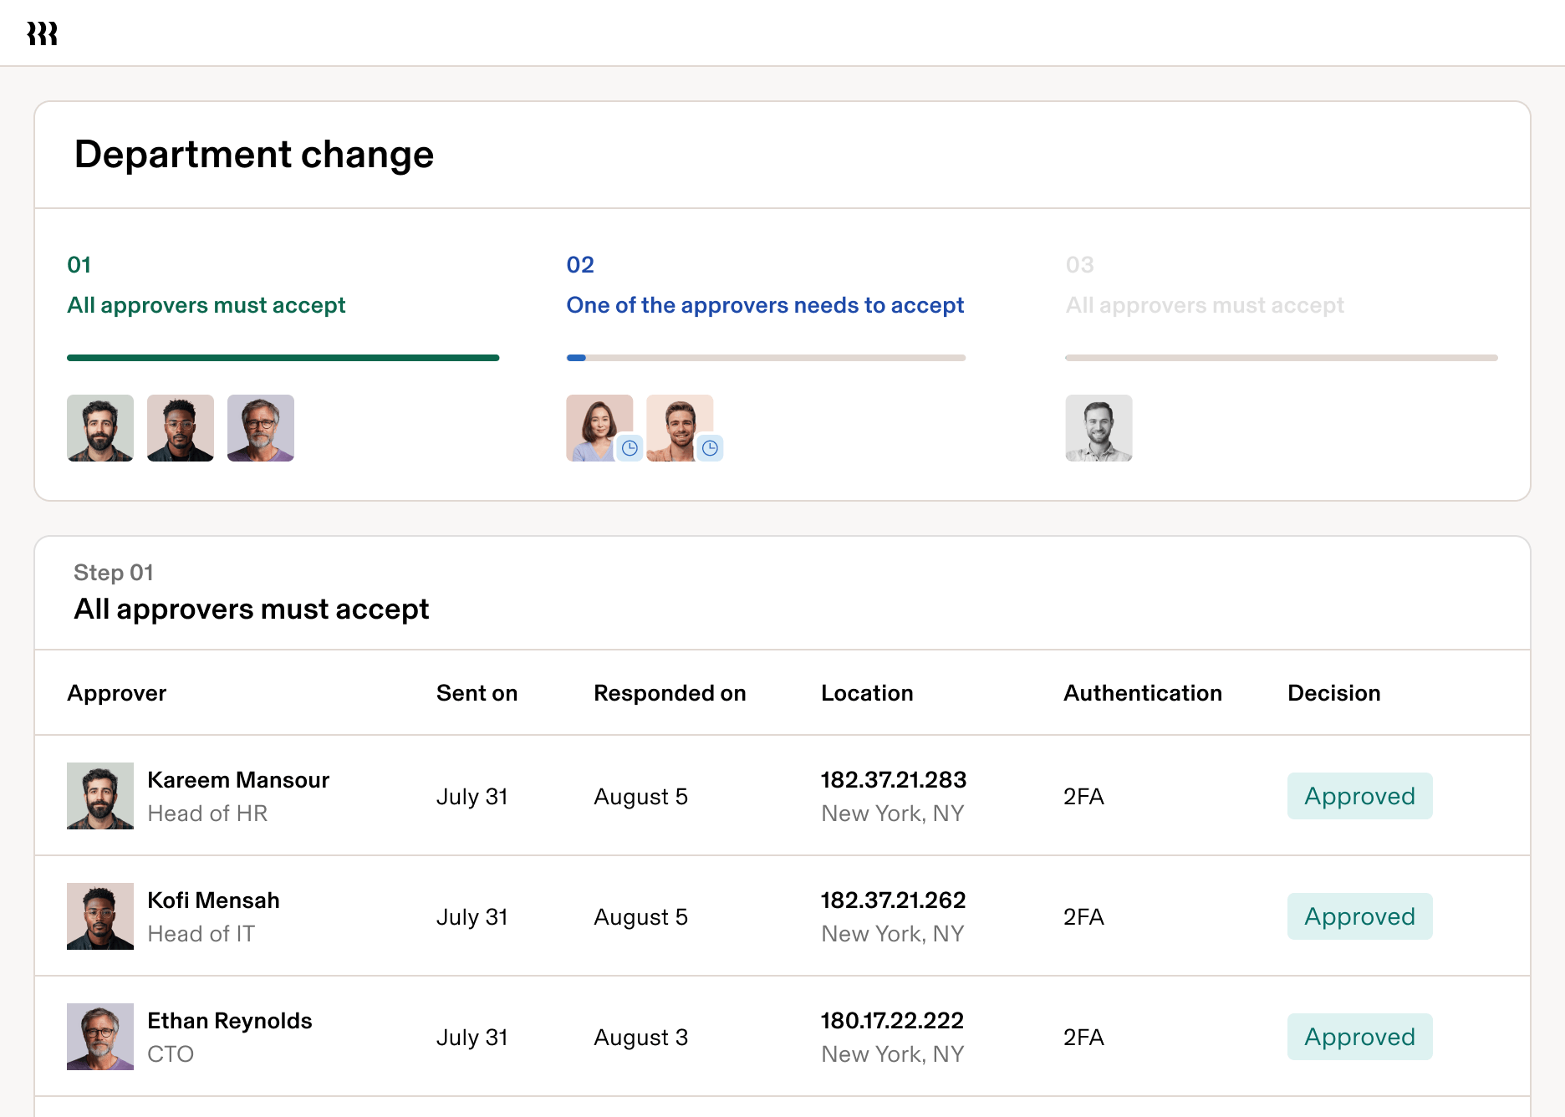Select the step 01 'All approvers must accept' tab
Image resolution: width=1565 pixels, height=1117 pixels.
[206, 305]
